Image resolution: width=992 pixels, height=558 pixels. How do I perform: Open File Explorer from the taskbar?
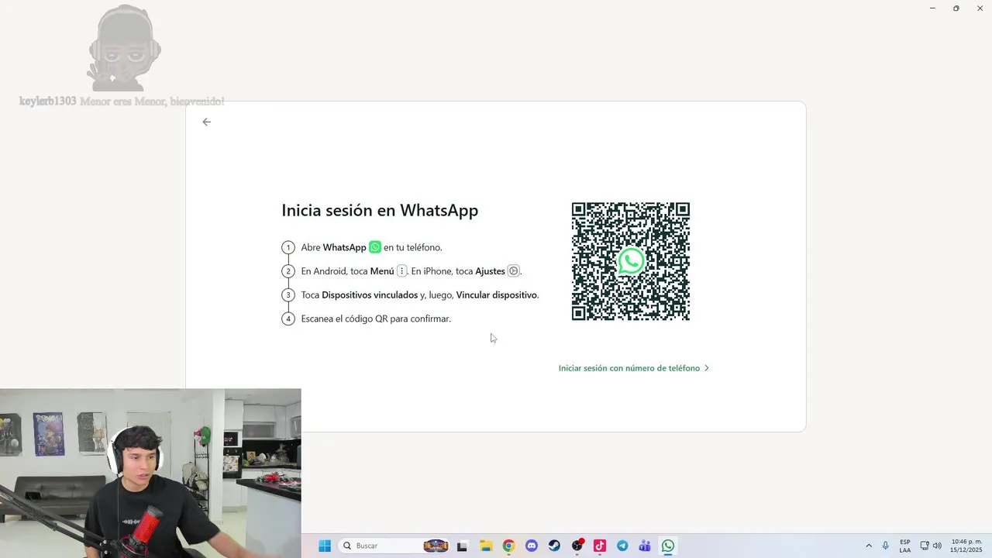(x=486, y=546)
